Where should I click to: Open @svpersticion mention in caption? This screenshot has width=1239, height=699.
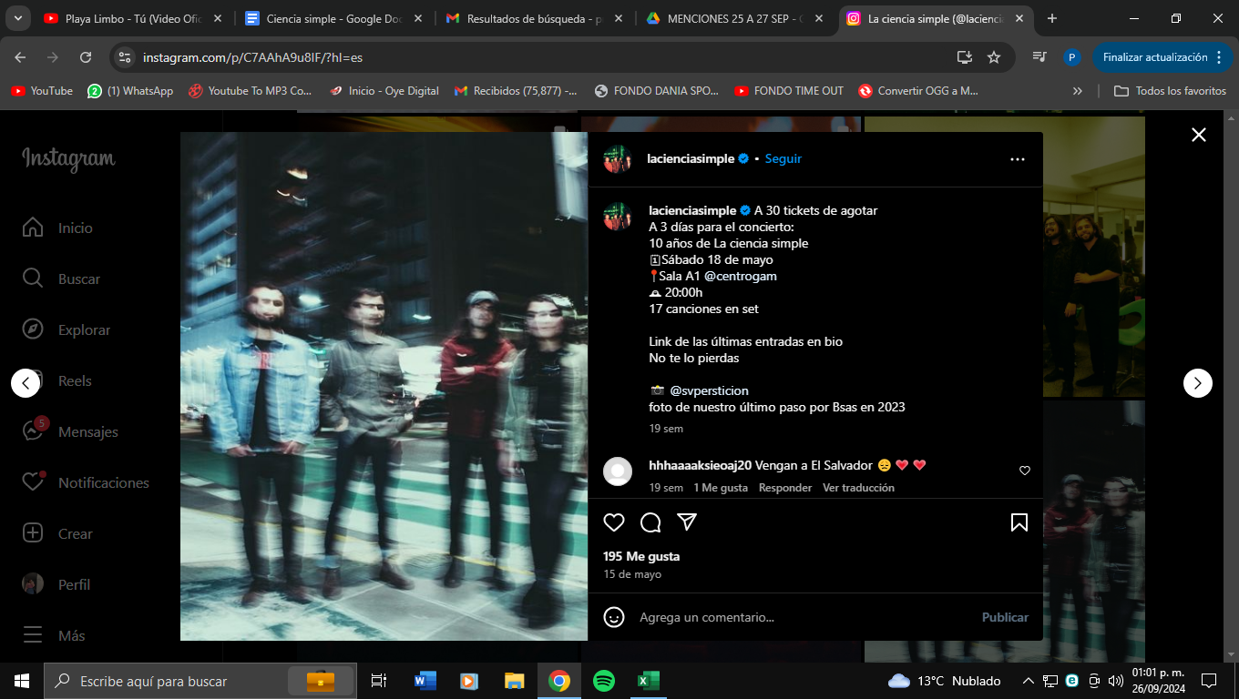[708, 390]
